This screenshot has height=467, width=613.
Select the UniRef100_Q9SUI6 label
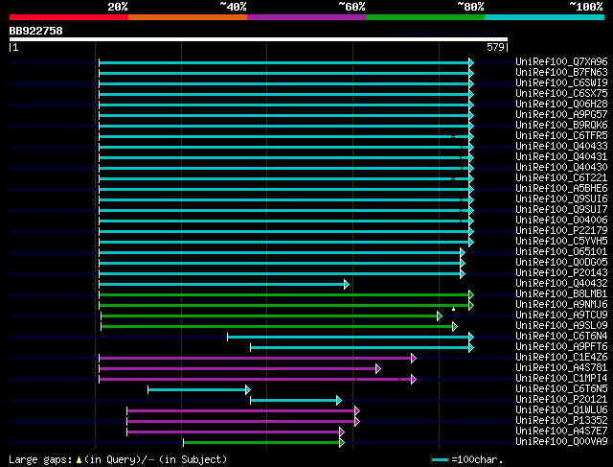point(562,198)
